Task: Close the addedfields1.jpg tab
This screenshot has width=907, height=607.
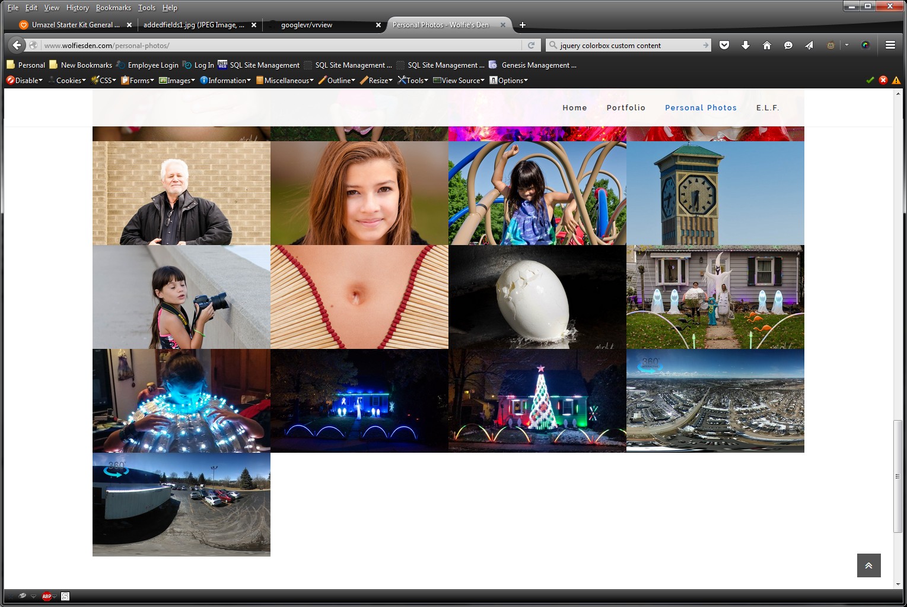Action: (x=254, y=25)
